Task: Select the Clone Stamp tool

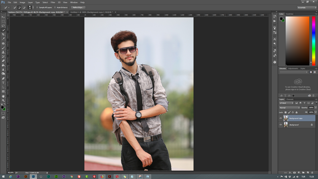Action: tap(3, 52)
